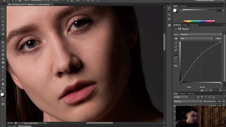This screenshot has height=127, width=226.
Task: Open the status bar info arrow menu
Action: click(x=46, y=123)
